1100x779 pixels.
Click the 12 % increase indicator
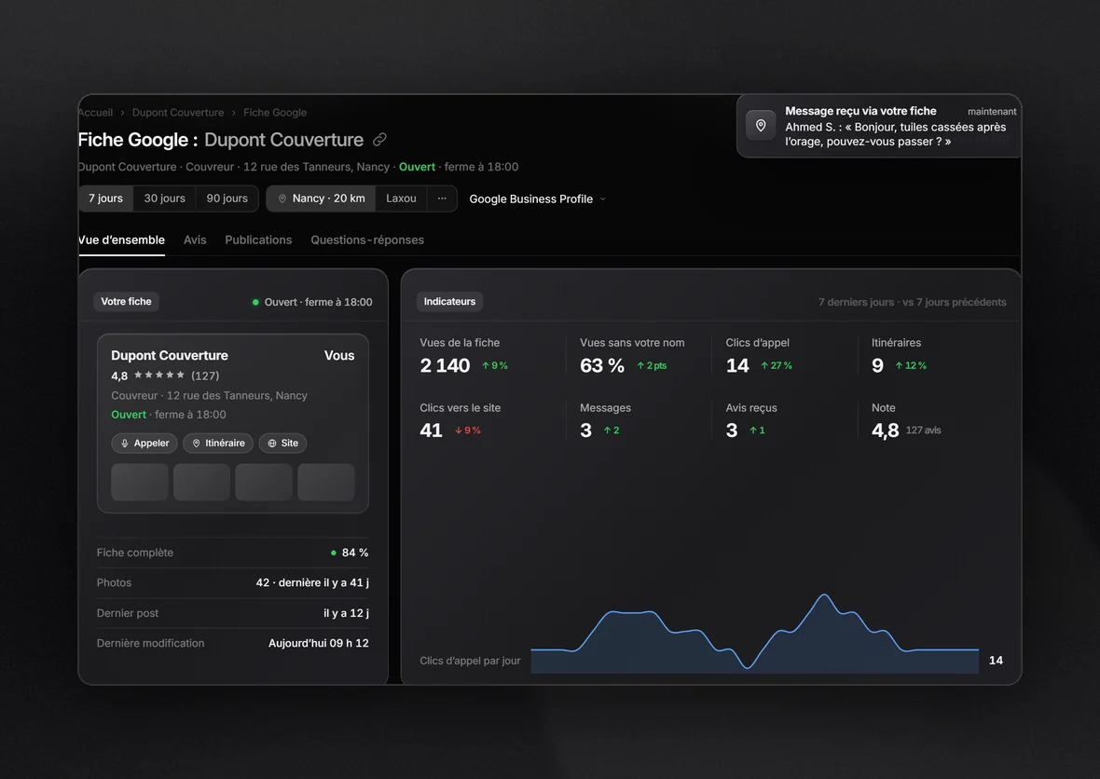click(x=911, y=365)
